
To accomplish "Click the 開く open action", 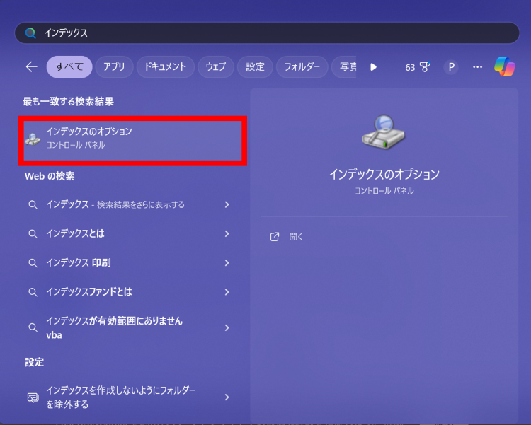I will point(296,237).
